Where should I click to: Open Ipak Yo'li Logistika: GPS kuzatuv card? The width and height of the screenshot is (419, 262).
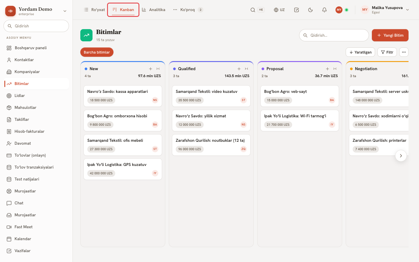tap(123, 169)
